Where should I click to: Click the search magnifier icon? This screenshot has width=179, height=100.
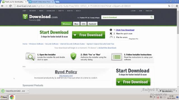point(152,17)
